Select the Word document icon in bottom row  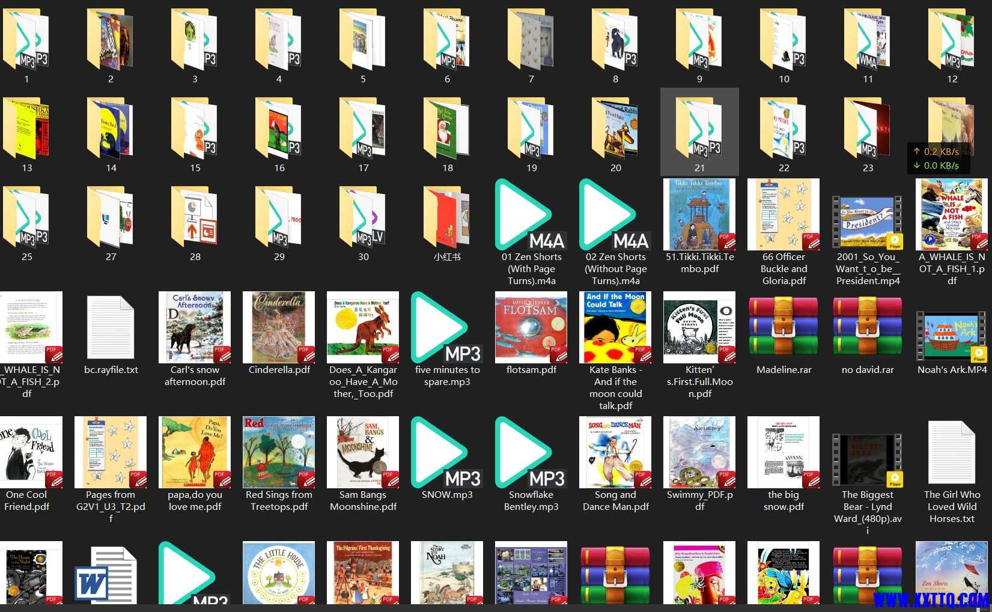coord(106,574)
